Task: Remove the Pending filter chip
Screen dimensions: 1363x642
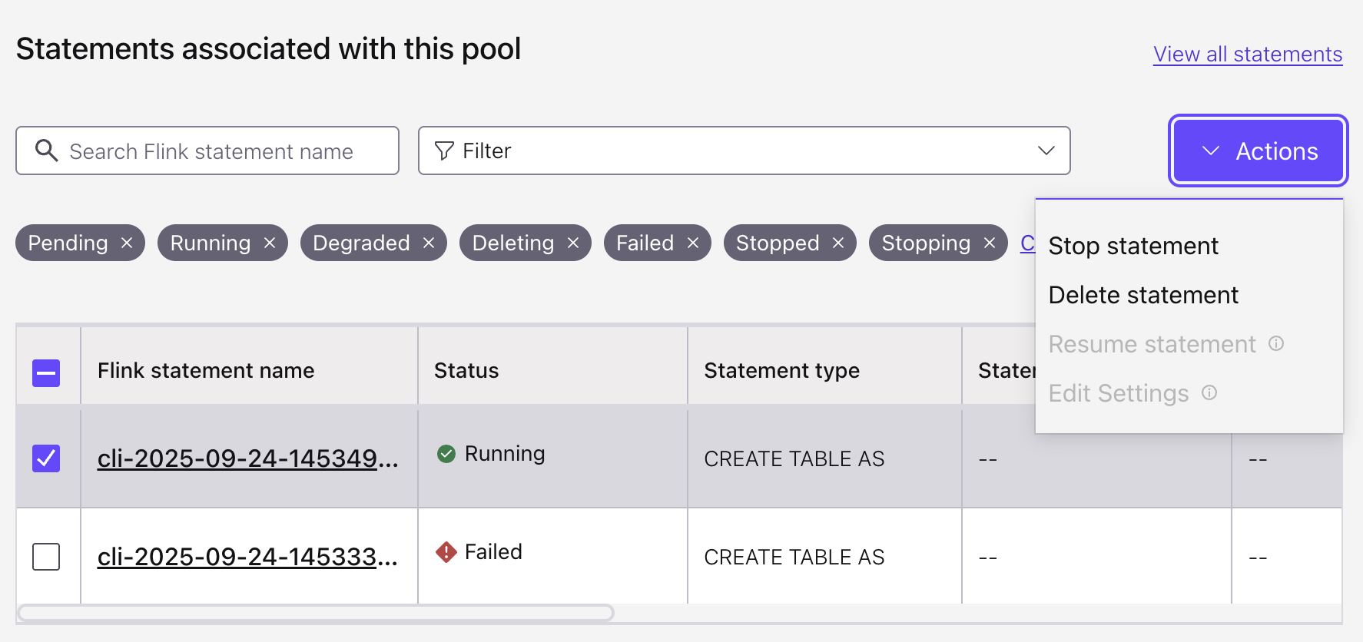Action: (127, 243)
